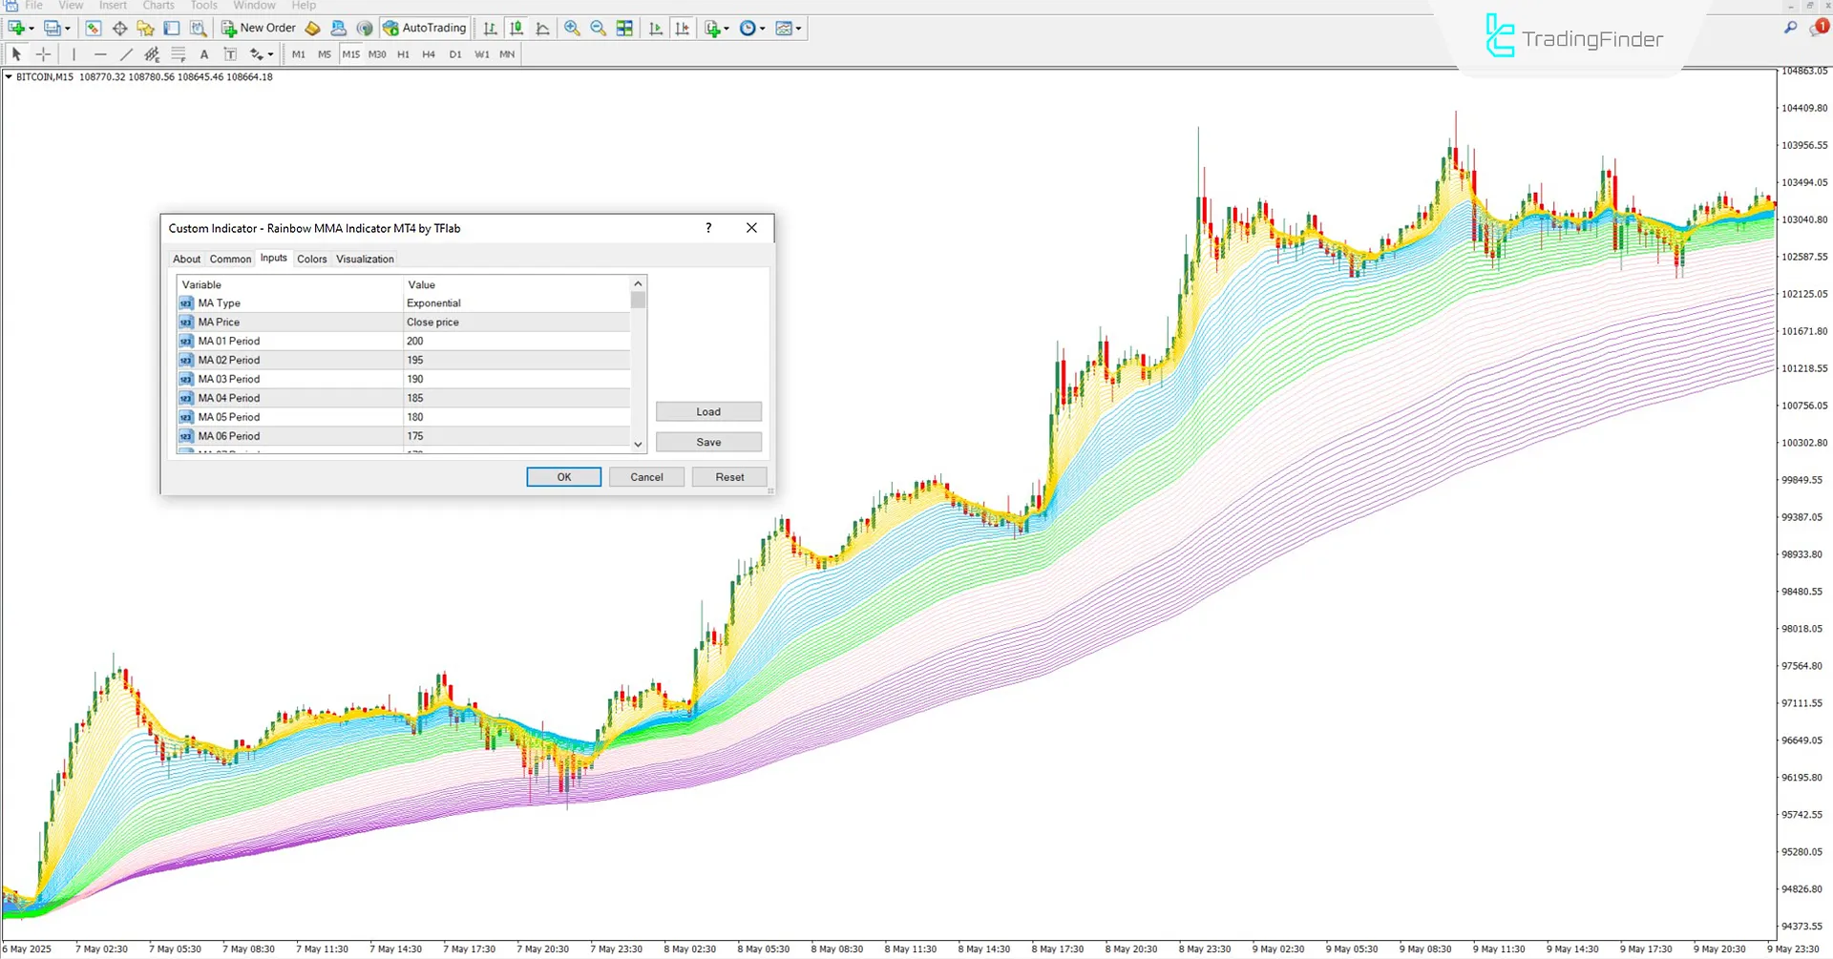This screenshot has width=1833, height=959.
Task: Open the Charts menu
Action: 158,6
